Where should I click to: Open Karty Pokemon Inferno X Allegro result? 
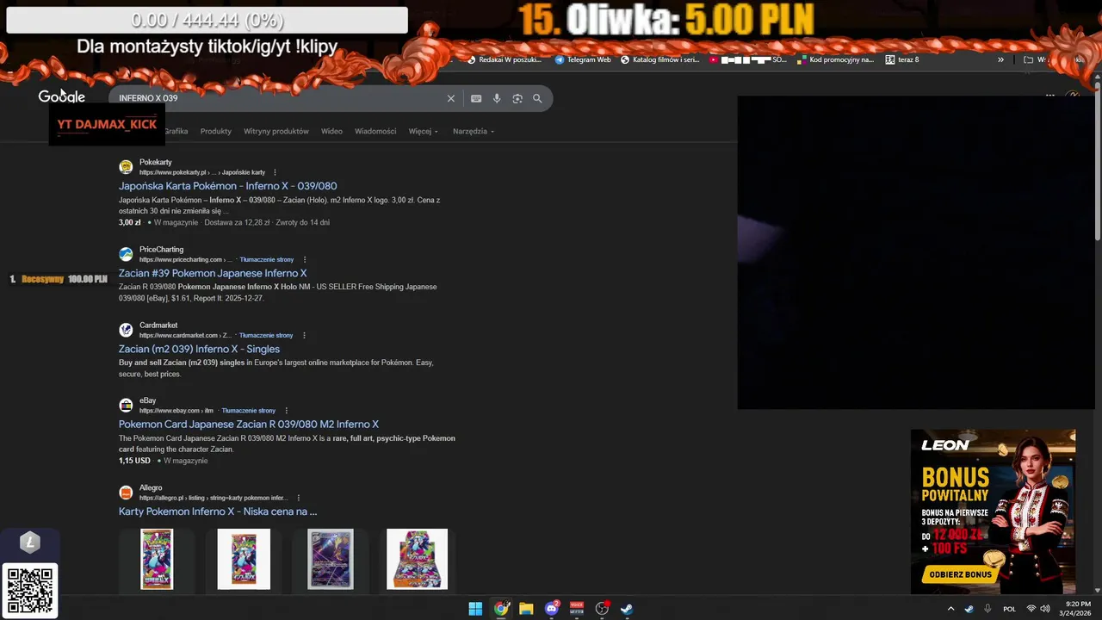click(x=218, y=512)
